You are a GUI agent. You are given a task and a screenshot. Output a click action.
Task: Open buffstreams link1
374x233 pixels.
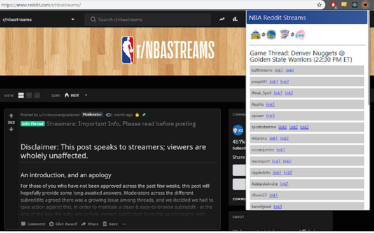(279, 70)
